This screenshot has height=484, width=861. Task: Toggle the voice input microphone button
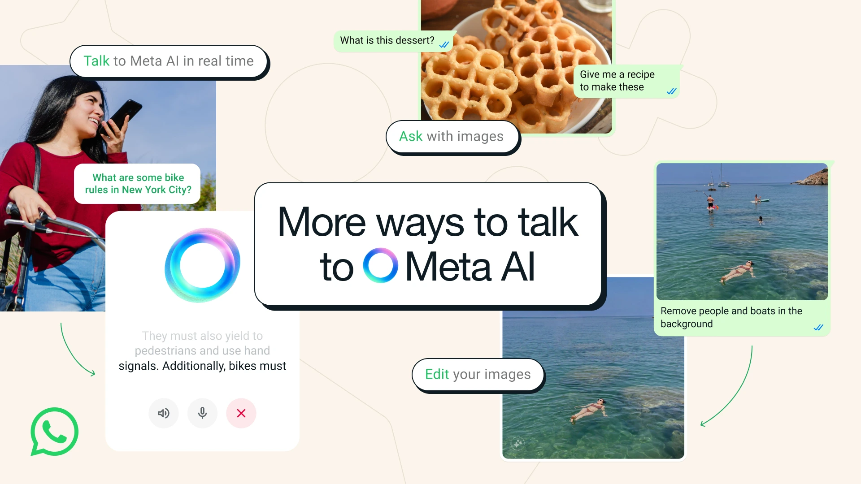(202, 412)
